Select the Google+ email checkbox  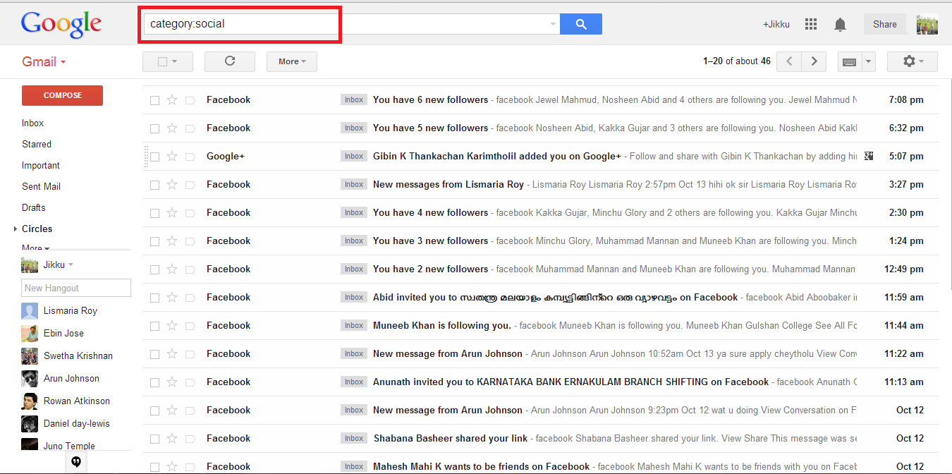pyautogui.click(x=154, y=157)
